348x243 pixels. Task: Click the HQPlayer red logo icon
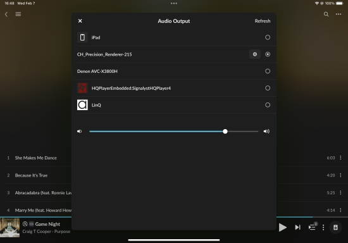pos(82,88)
